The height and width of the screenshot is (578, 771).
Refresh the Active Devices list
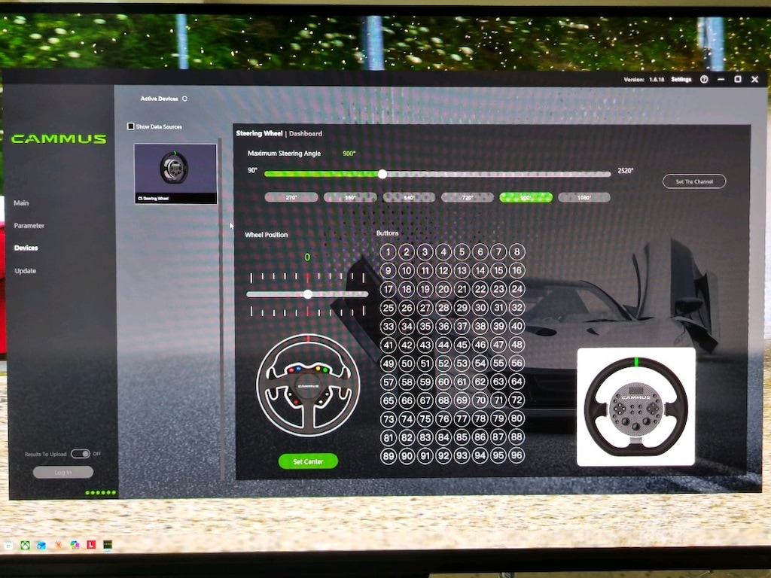click(x=185, y=99)
